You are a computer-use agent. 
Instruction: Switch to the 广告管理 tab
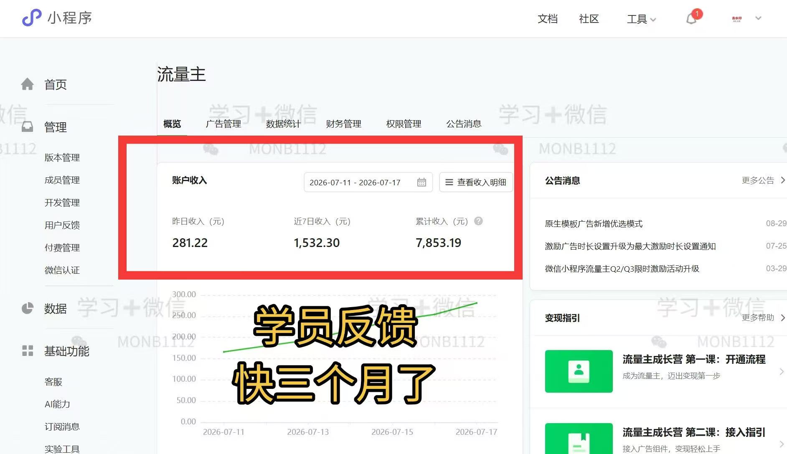(x=223, y=124)
